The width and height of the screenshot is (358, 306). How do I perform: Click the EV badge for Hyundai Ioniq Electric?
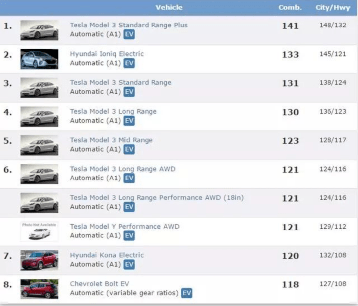(129, 63)
